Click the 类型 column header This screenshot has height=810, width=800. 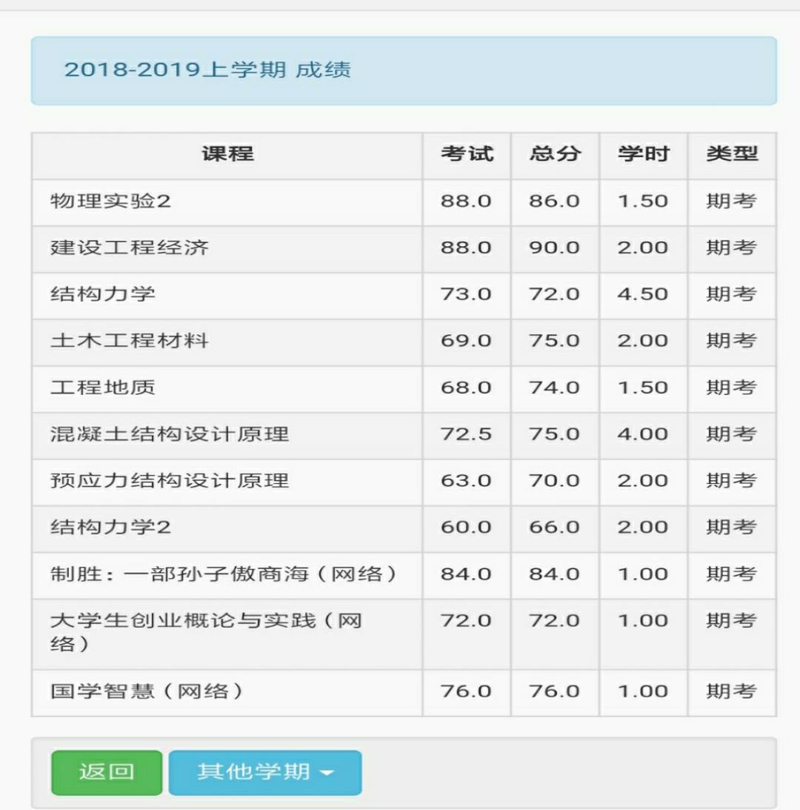[x=732, y=154]
